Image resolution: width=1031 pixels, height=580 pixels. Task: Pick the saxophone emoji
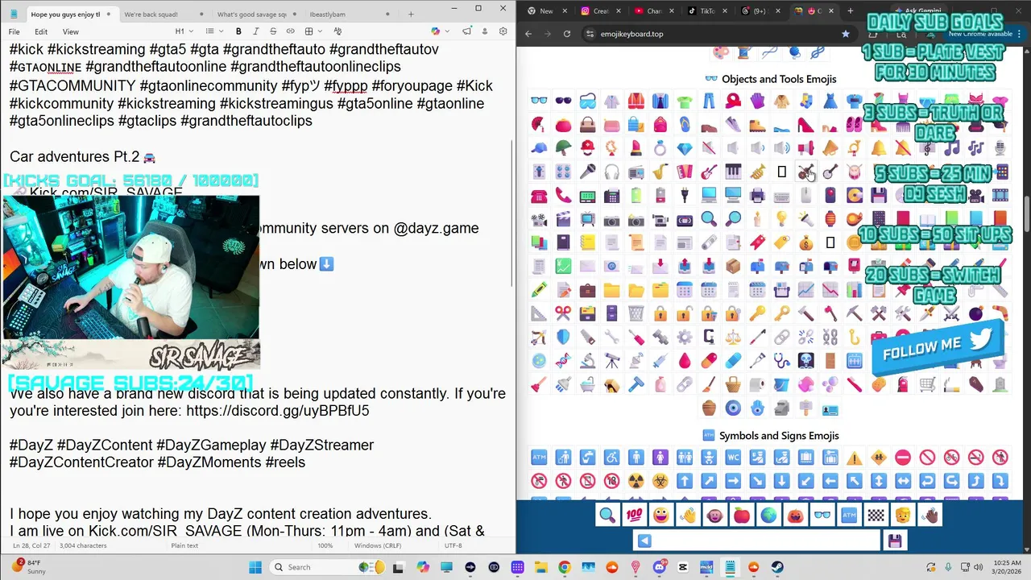tap(660, 172)
